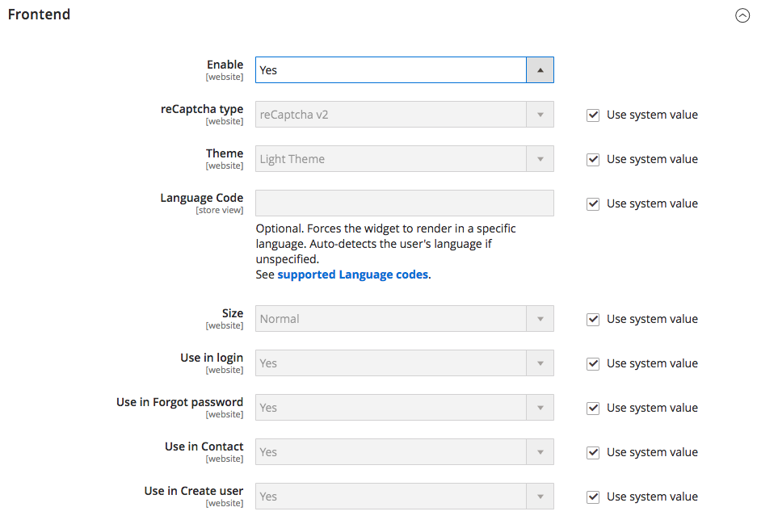
Task: Open the Size dropdown
Action: [x=540, y=318]
